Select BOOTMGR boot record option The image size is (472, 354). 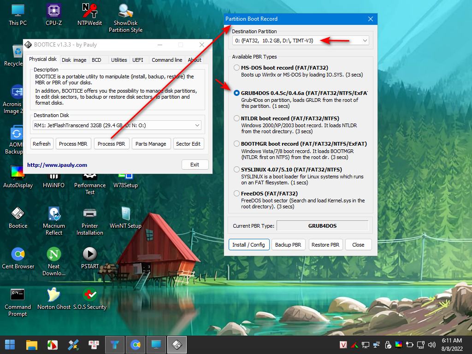(236, 144)
